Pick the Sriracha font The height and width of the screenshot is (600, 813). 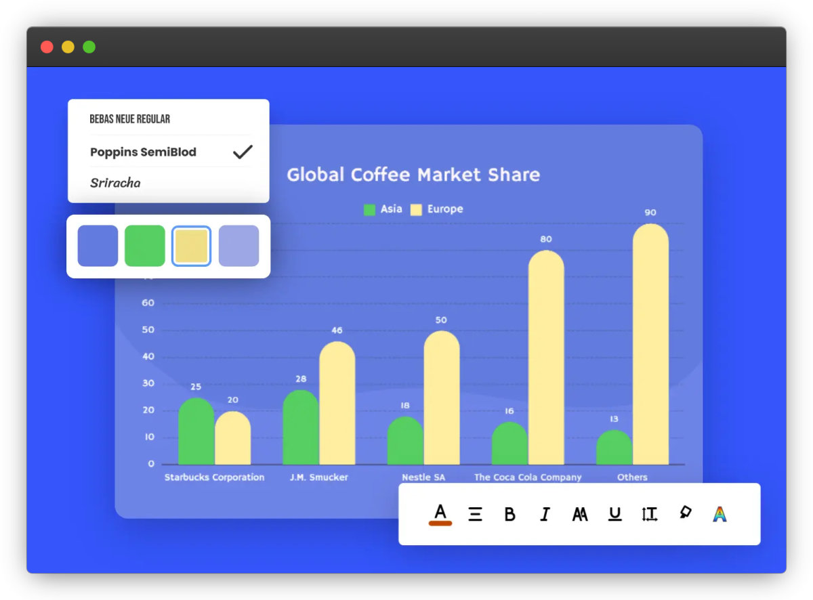(115, 183)
